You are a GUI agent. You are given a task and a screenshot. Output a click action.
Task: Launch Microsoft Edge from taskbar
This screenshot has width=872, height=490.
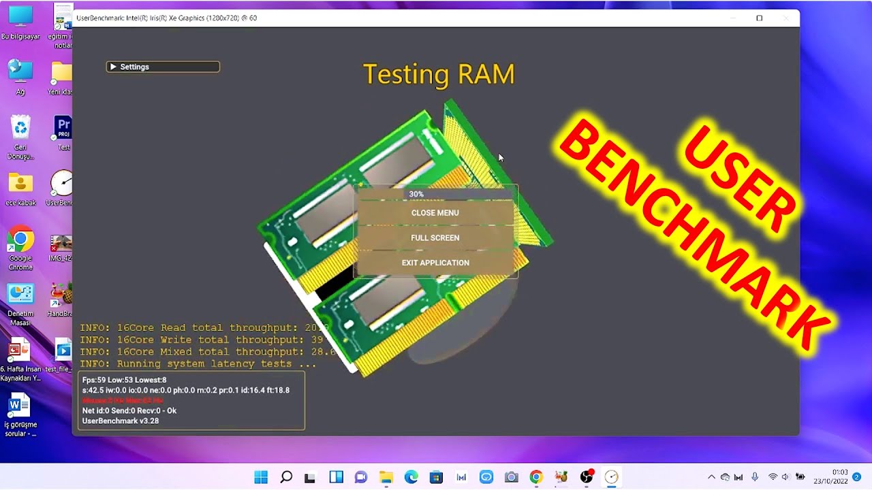411,477
